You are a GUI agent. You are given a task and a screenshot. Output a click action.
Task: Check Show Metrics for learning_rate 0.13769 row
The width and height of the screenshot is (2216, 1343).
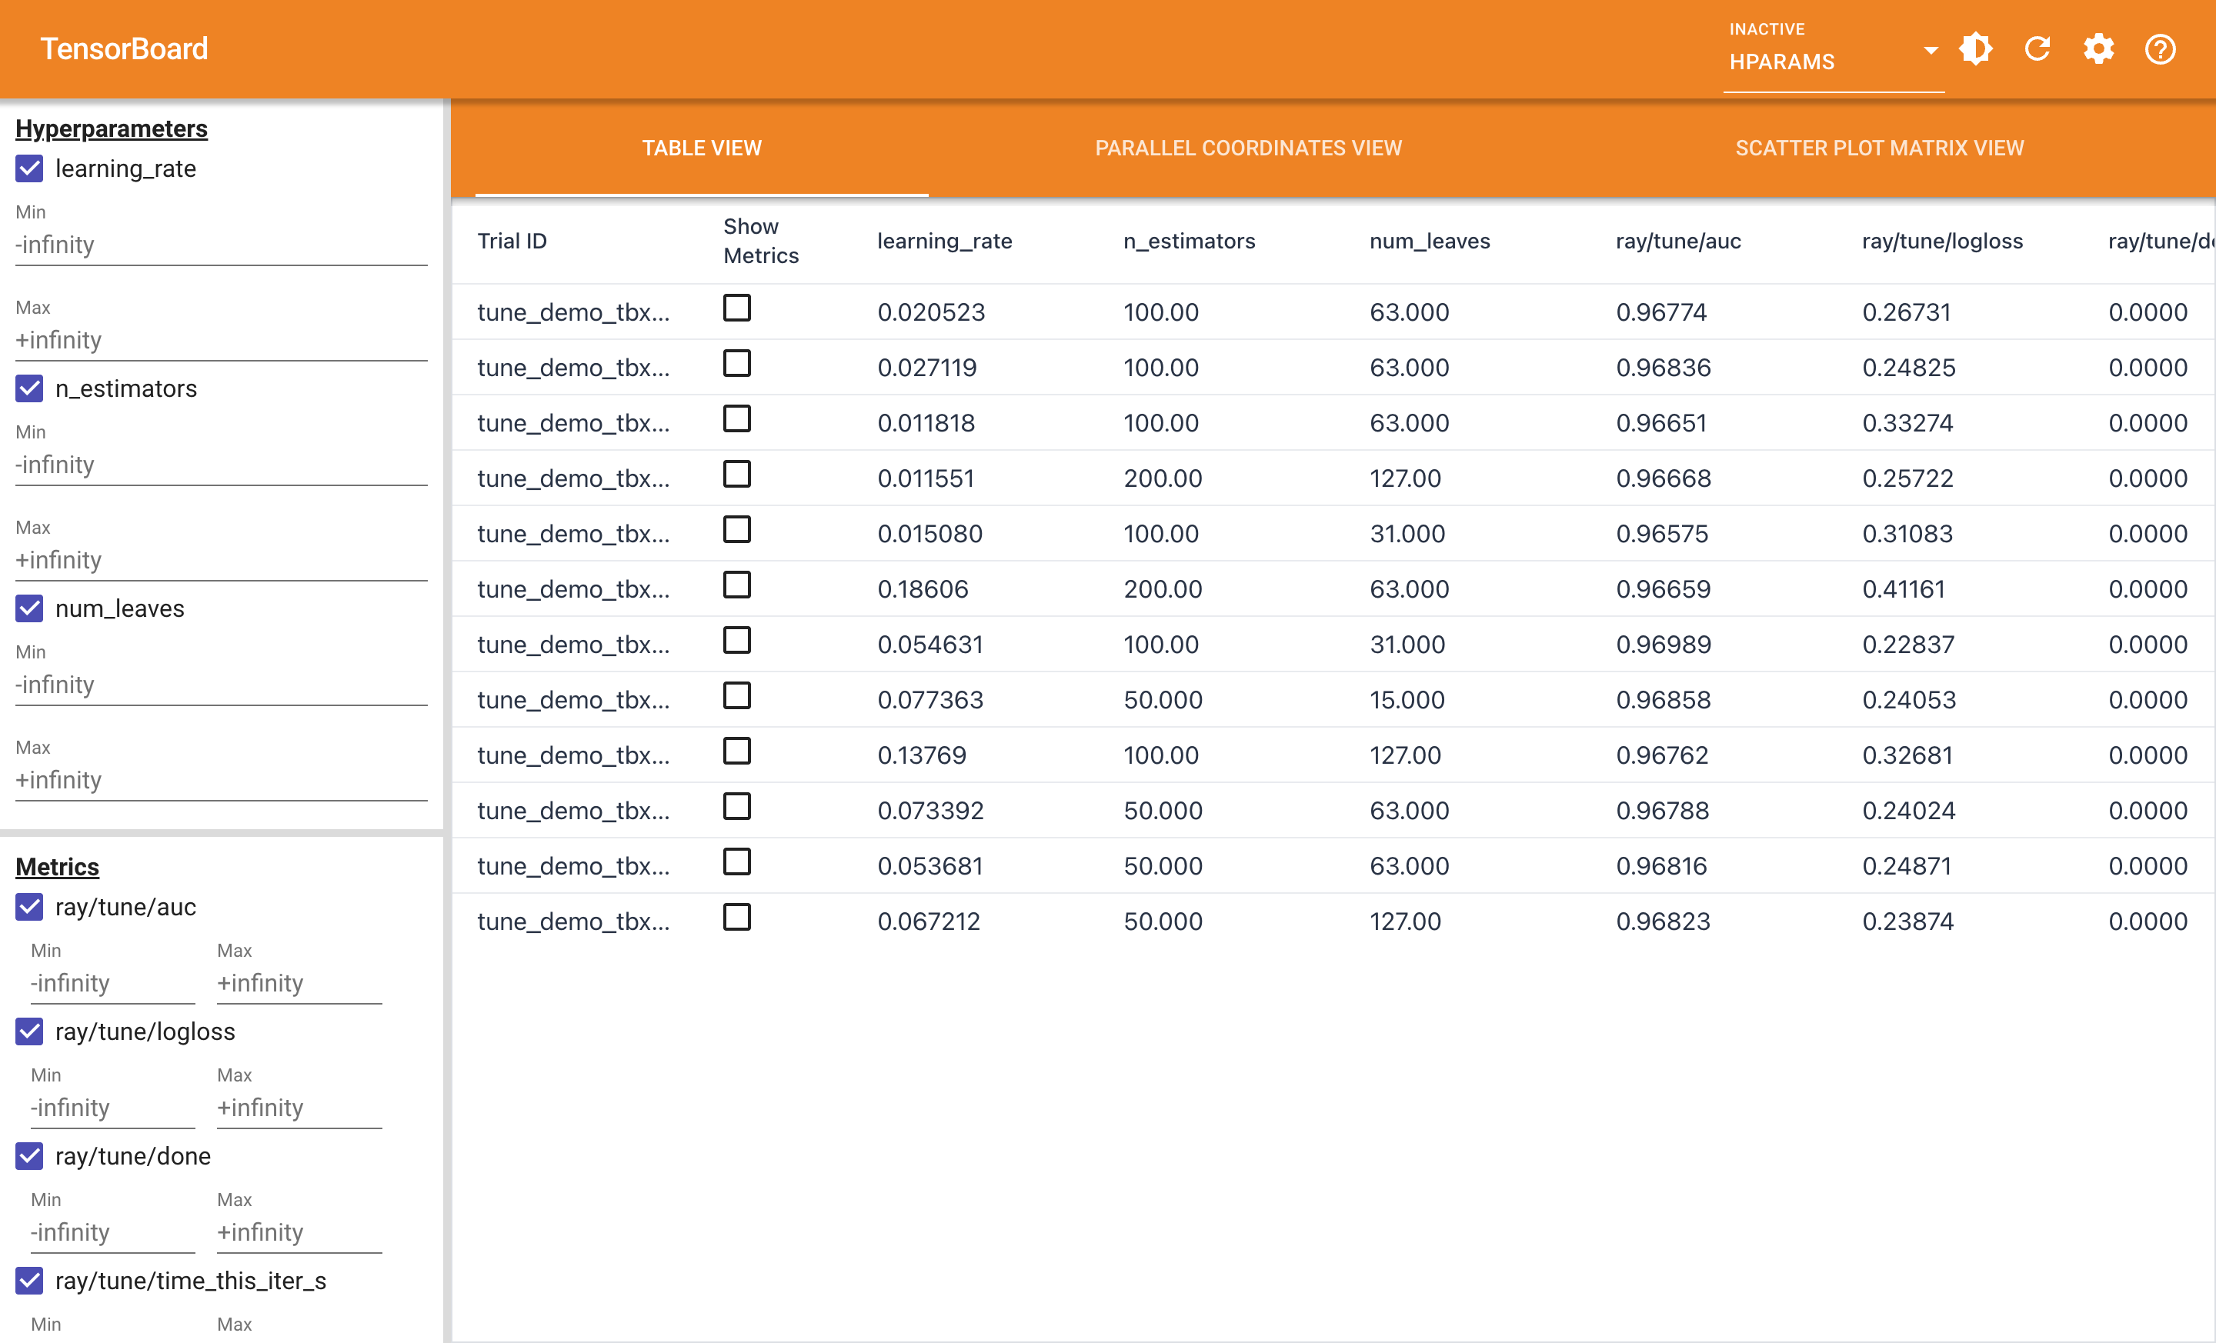pos(736,751)
